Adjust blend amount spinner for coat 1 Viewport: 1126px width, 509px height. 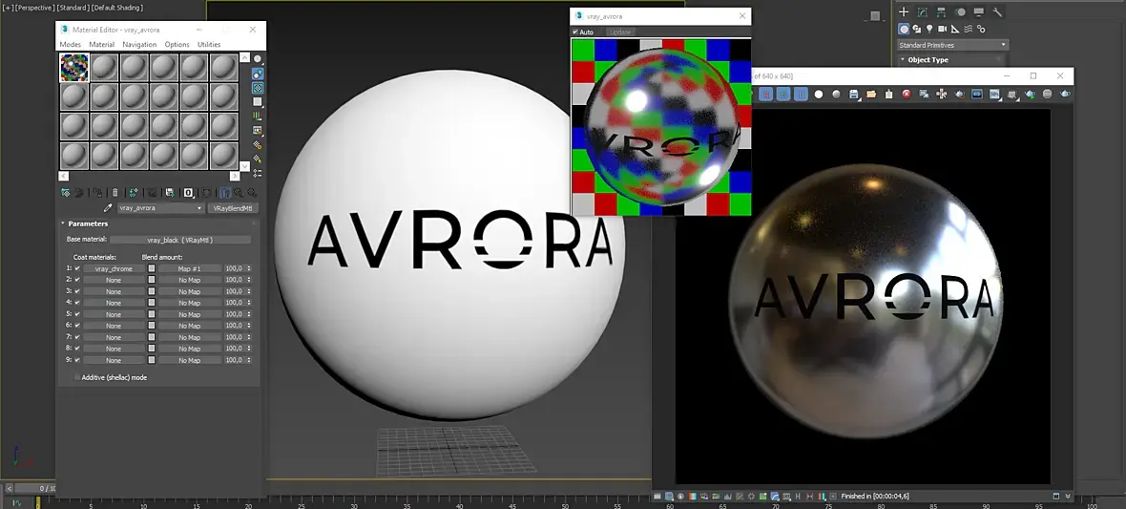coord(249,268)
